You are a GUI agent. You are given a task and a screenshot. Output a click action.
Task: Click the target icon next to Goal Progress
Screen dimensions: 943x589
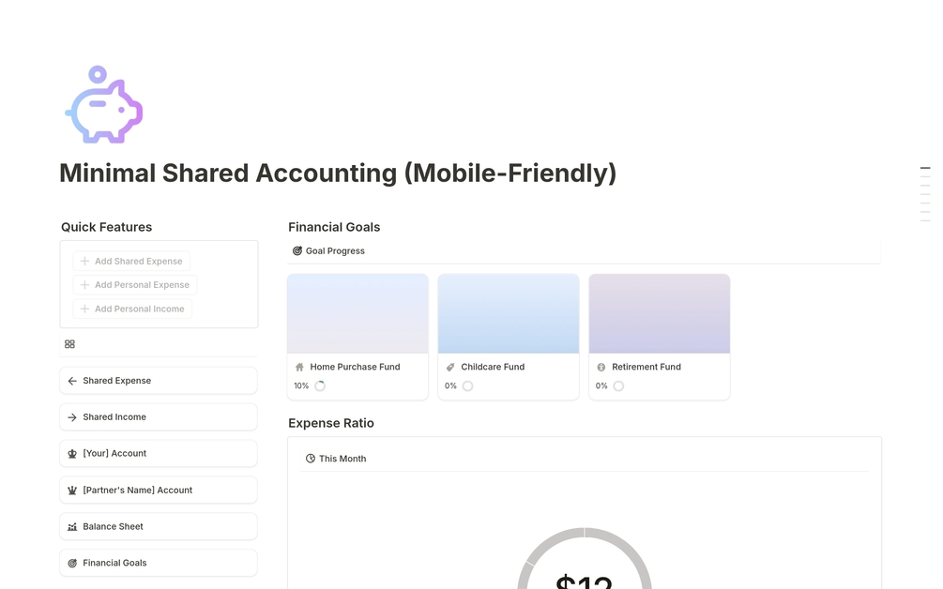pos(297,251)
